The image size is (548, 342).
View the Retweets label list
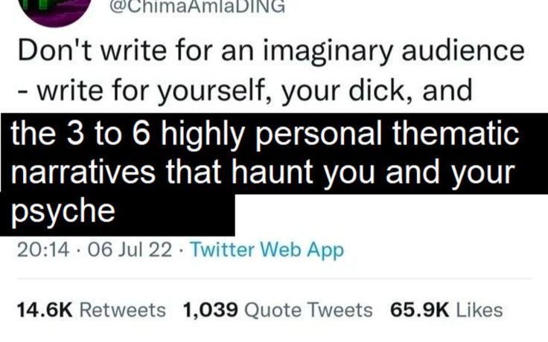click(x=123, y=310)
